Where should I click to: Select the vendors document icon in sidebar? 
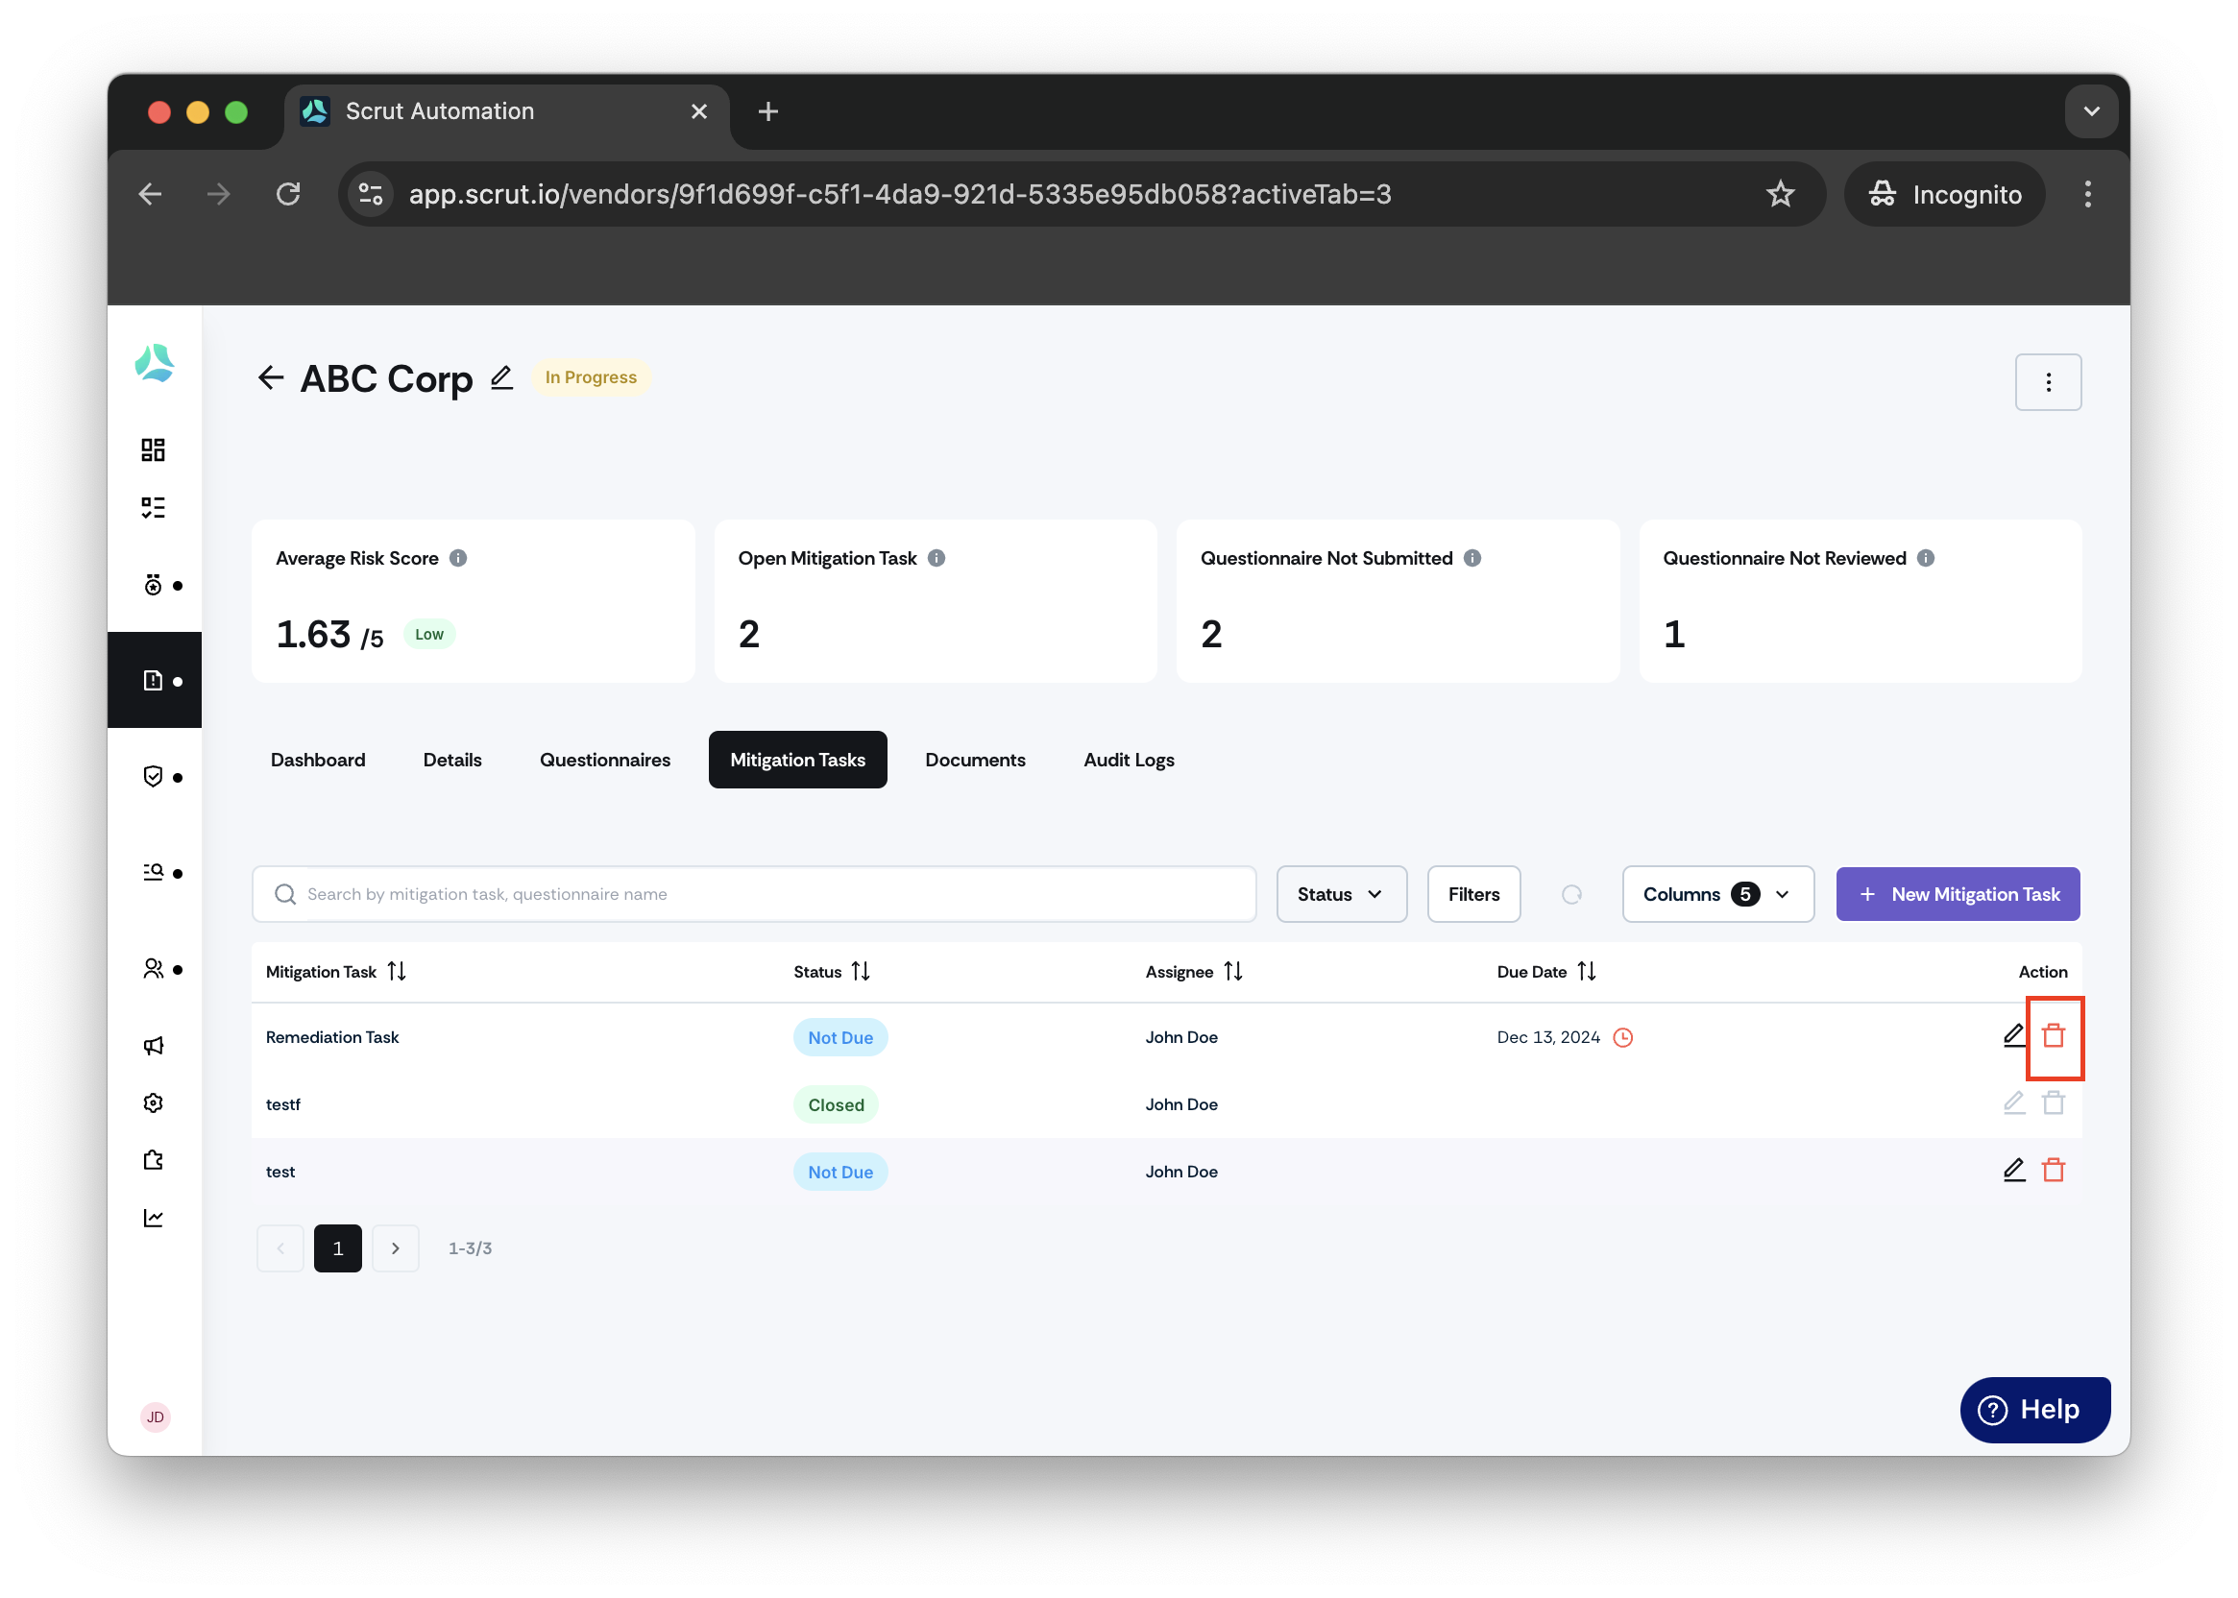tap(153, 681)
